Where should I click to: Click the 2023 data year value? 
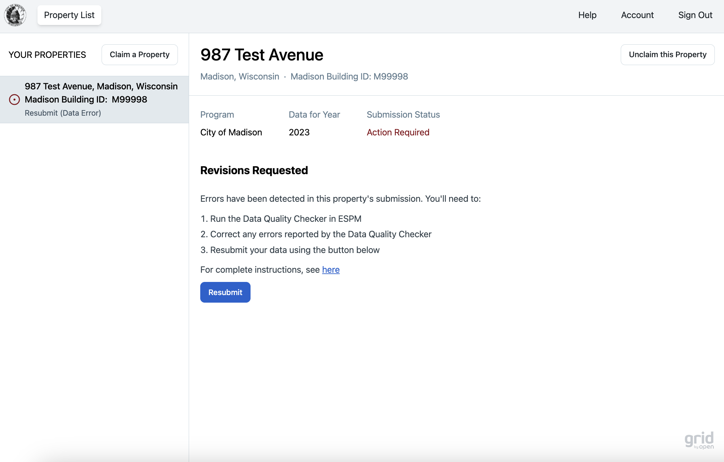click(299, 132)
